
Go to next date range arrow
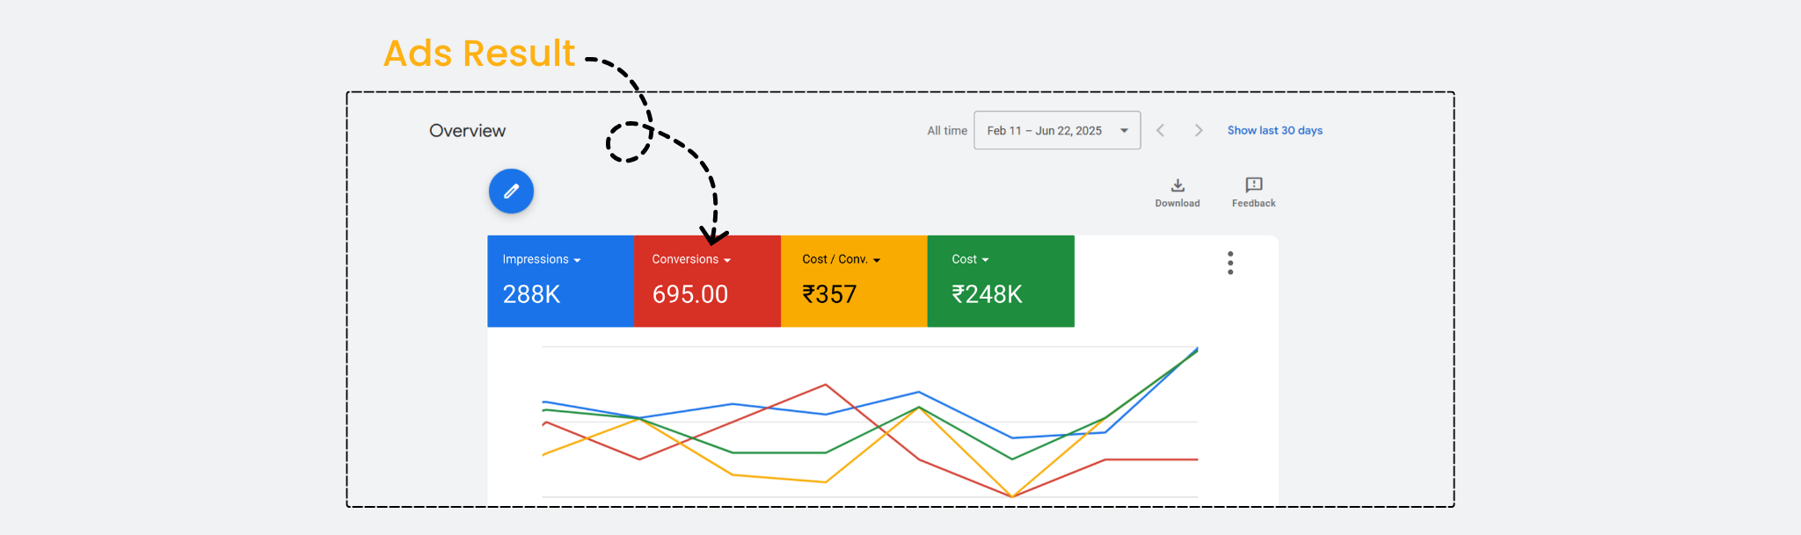click(x=1198, y=131)
